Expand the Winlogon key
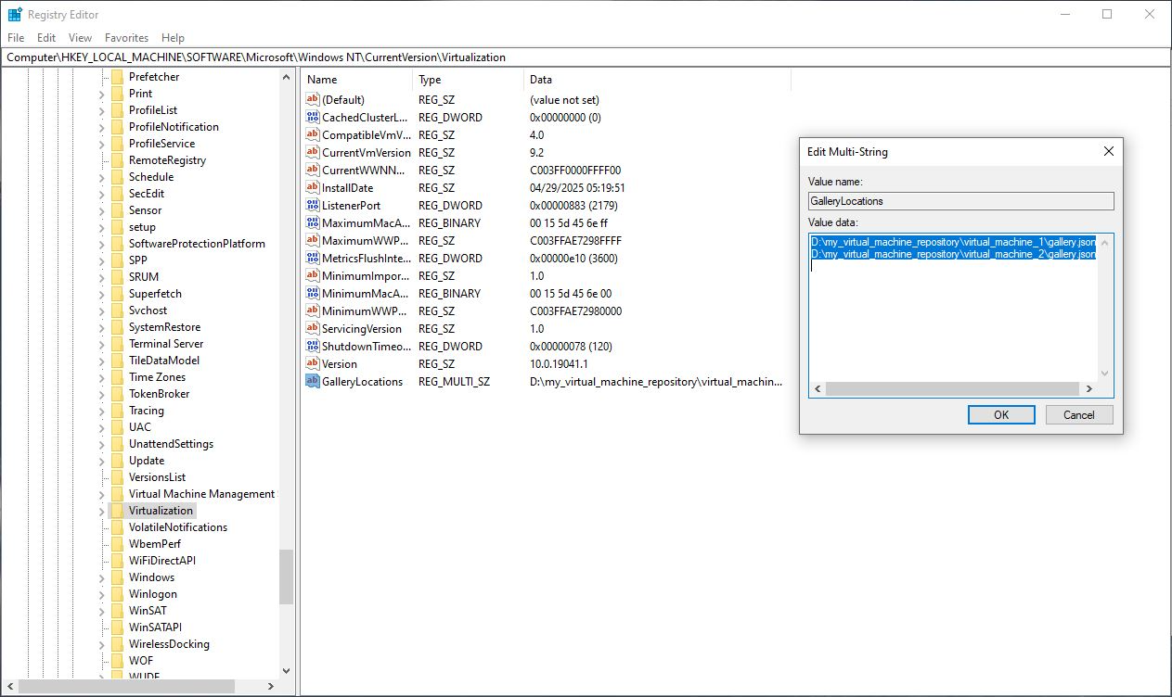Viewport: 1172px width, 697px height. point(102,593)
